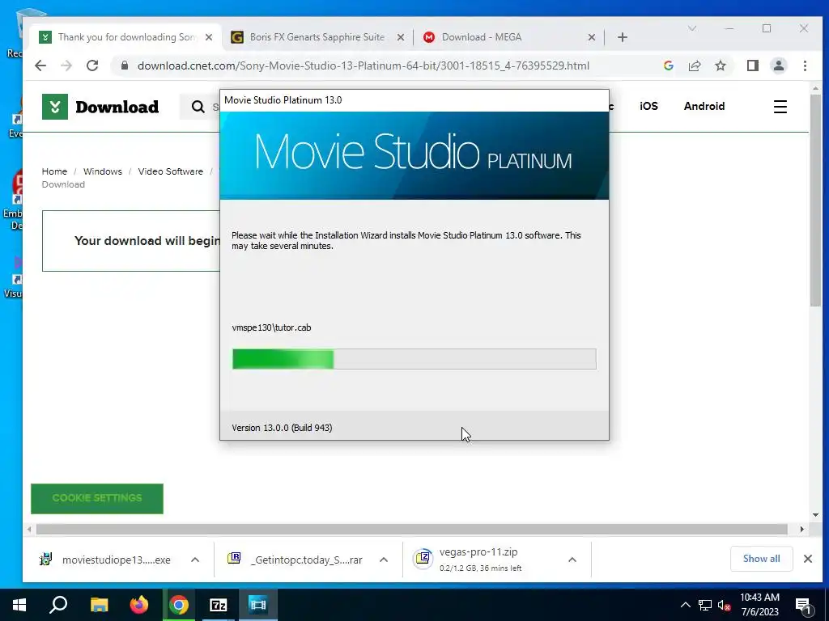829x621 pixels.
Task: Follow the Home breadcrumb link
Action: point(54,171)
